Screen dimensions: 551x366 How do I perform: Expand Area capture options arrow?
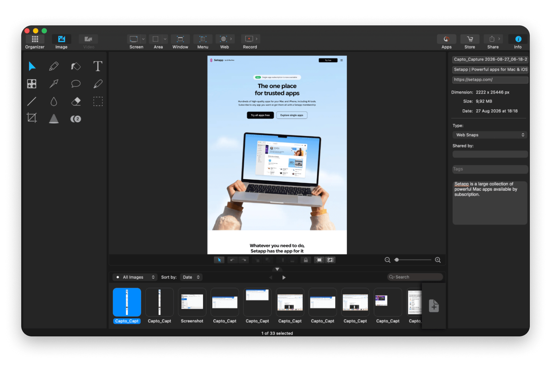(165, 39)
